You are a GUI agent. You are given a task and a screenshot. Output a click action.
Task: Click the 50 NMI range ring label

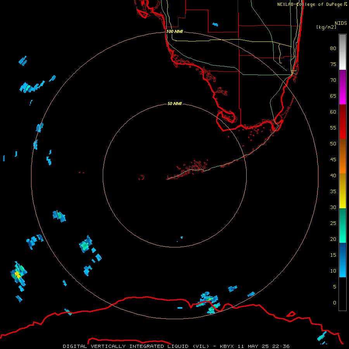pos(174,104)
